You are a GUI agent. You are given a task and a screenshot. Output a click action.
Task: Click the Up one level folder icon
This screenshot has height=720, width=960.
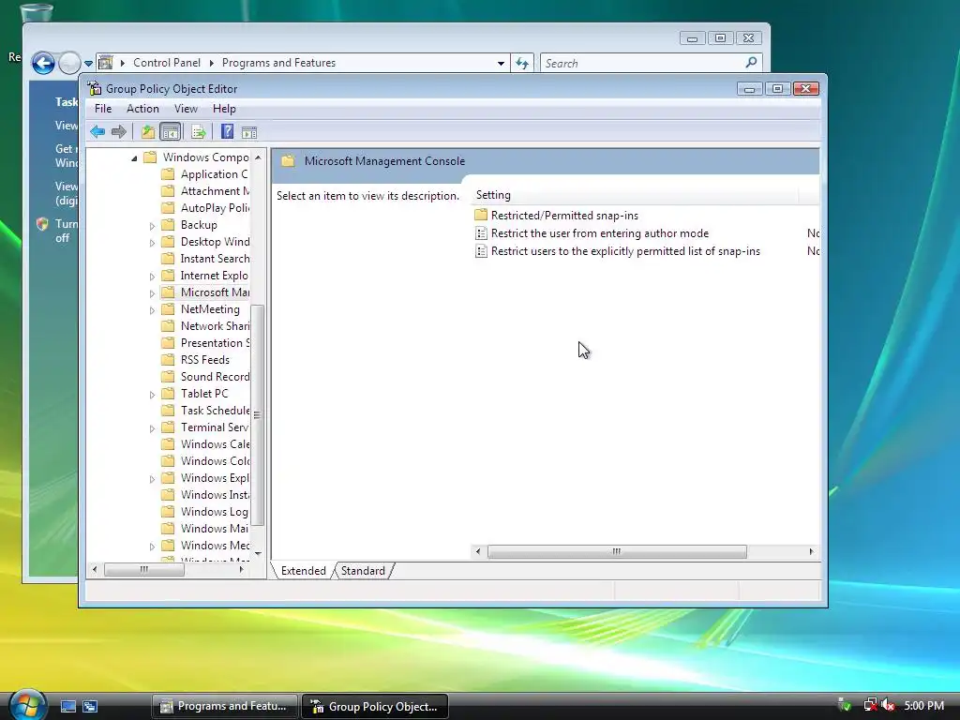pyautogui.click(x=147, y=131)
